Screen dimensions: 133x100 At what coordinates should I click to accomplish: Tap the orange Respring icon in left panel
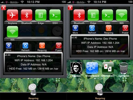coord(42,46)
